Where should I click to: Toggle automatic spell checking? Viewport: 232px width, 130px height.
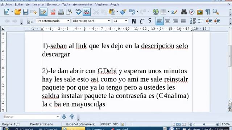pyautogui.click(x=87, y=12)
